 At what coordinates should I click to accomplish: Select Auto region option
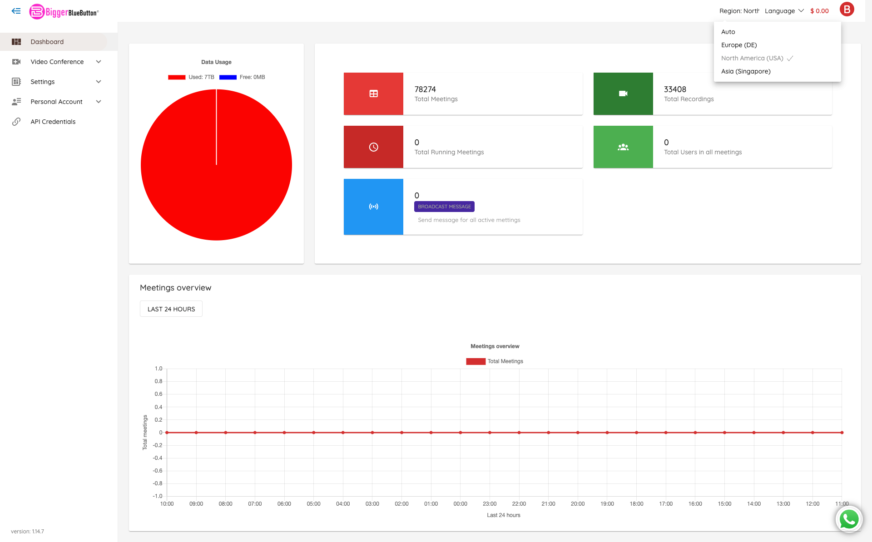(x=777, y=32)
